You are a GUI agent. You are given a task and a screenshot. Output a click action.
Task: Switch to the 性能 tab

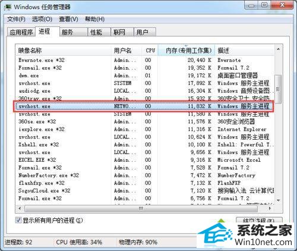99,32
